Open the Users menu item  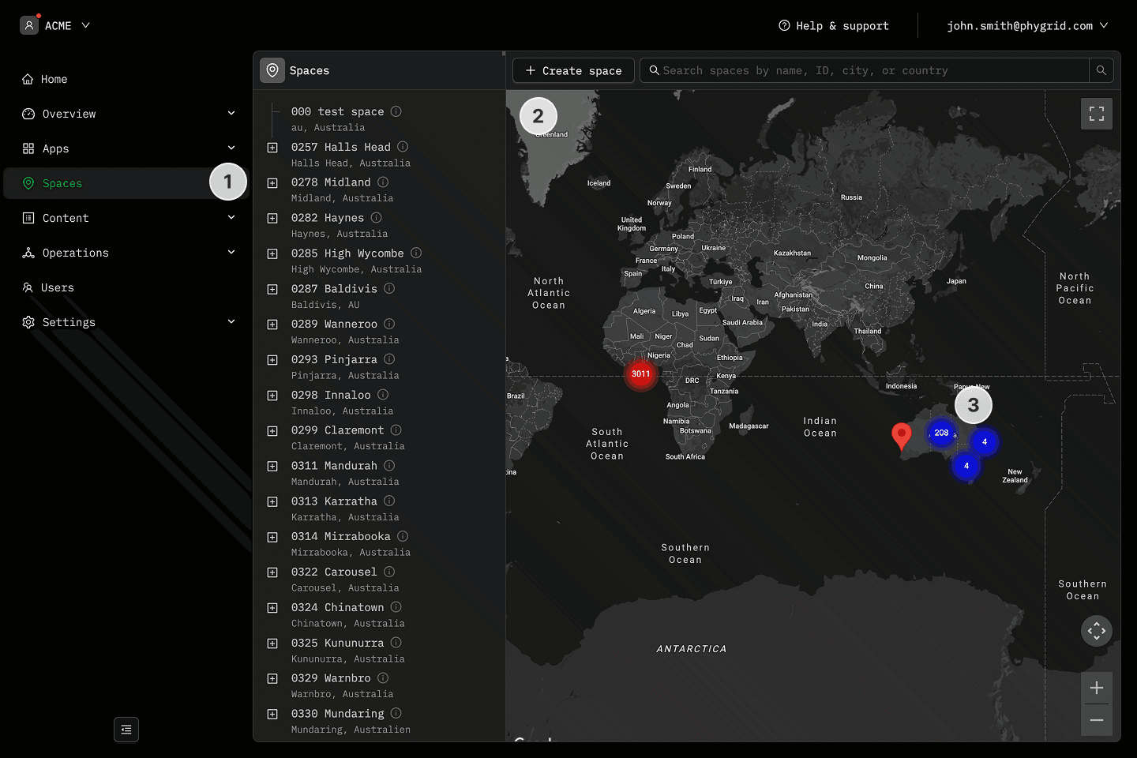(57, 287)
